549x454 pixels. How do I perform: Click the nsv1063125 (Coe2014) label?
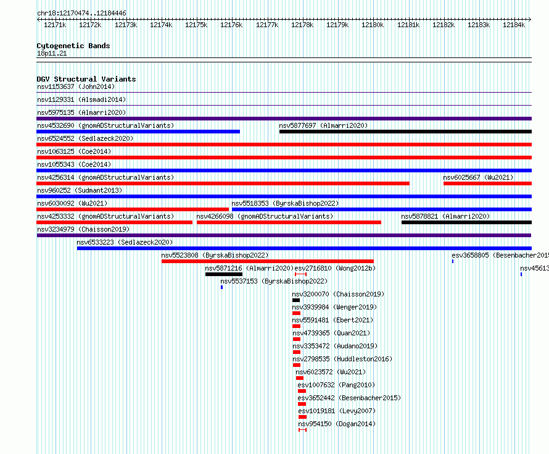tap(74, 151)
